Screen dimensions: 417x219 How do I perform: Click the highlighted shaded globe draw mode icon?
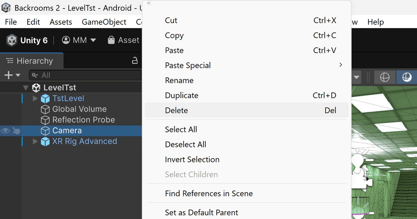pos(406,77)
